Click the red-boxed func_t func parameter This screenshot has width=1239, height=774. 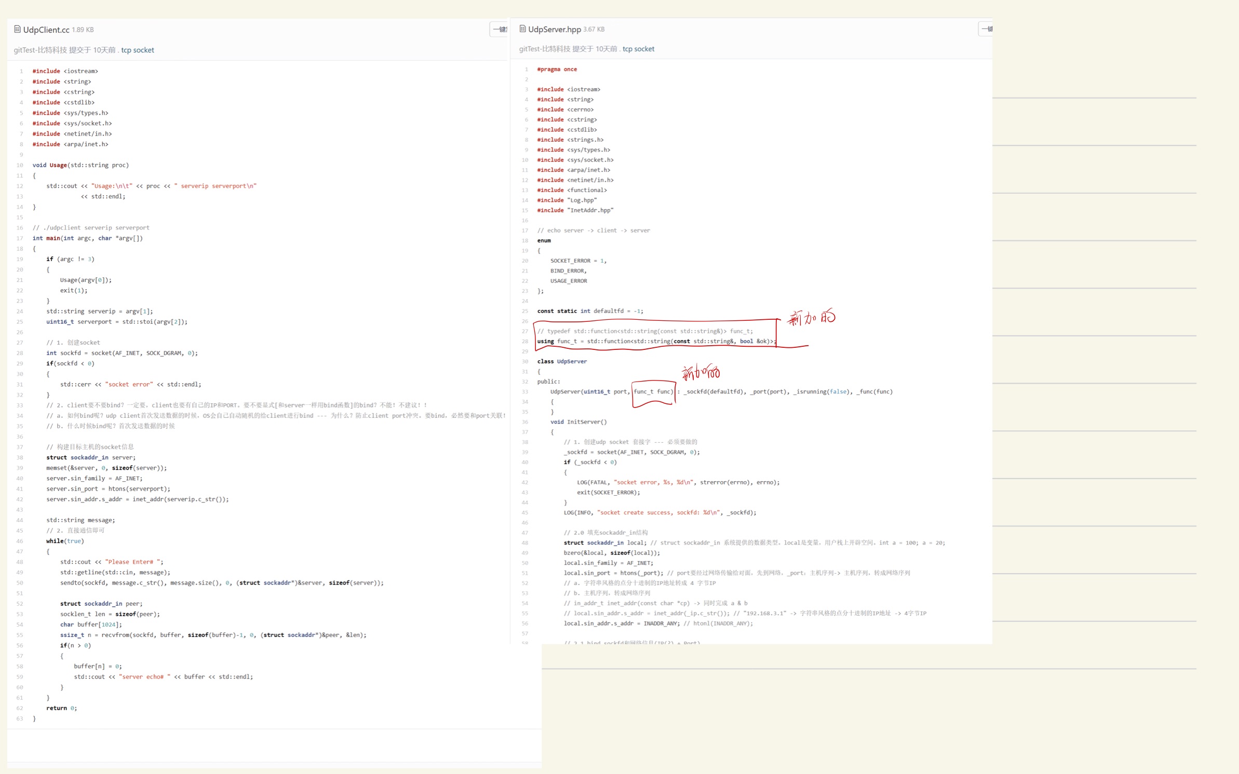pos(653,392)
